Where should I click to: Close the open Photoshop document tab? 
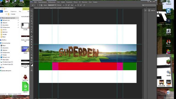75,8
